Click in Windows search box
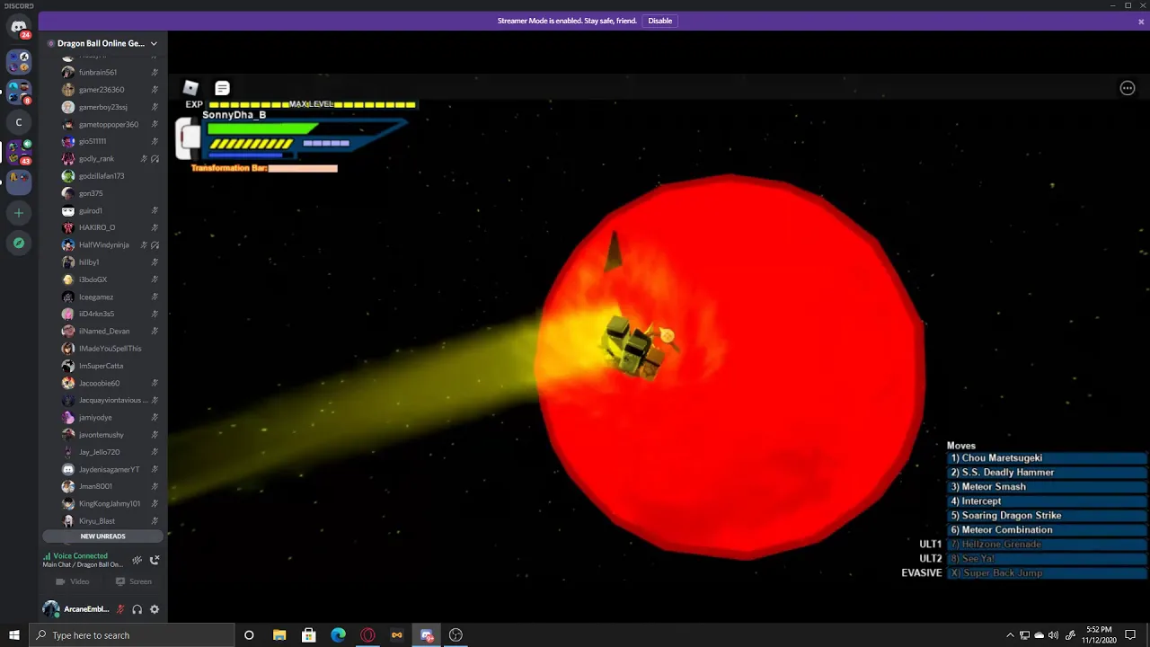The height and width of the screenshot is (647, 1150). tap(132, 635)
